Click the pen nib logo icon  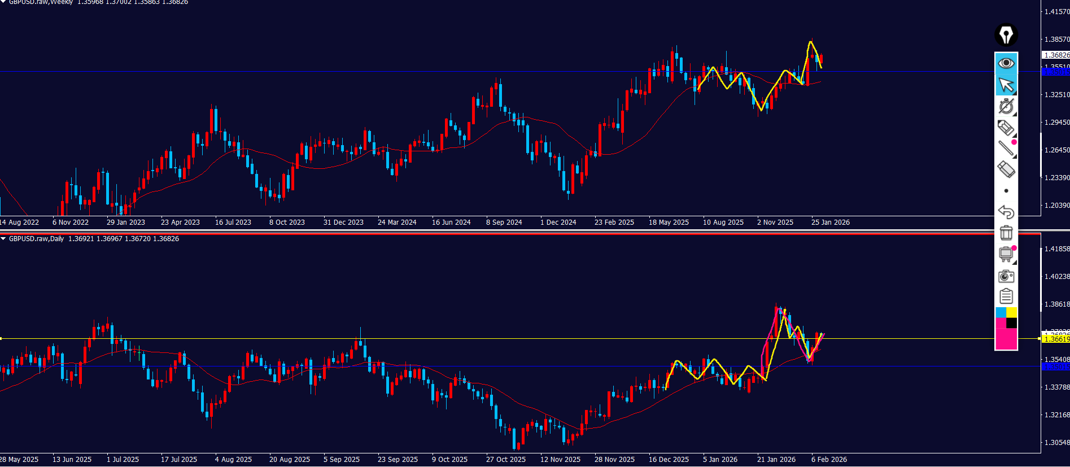point(1006,35)
